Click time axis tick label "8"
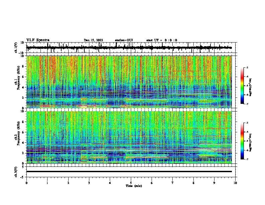This screenshot has height=205, width=265. click(x=193, y=183)
